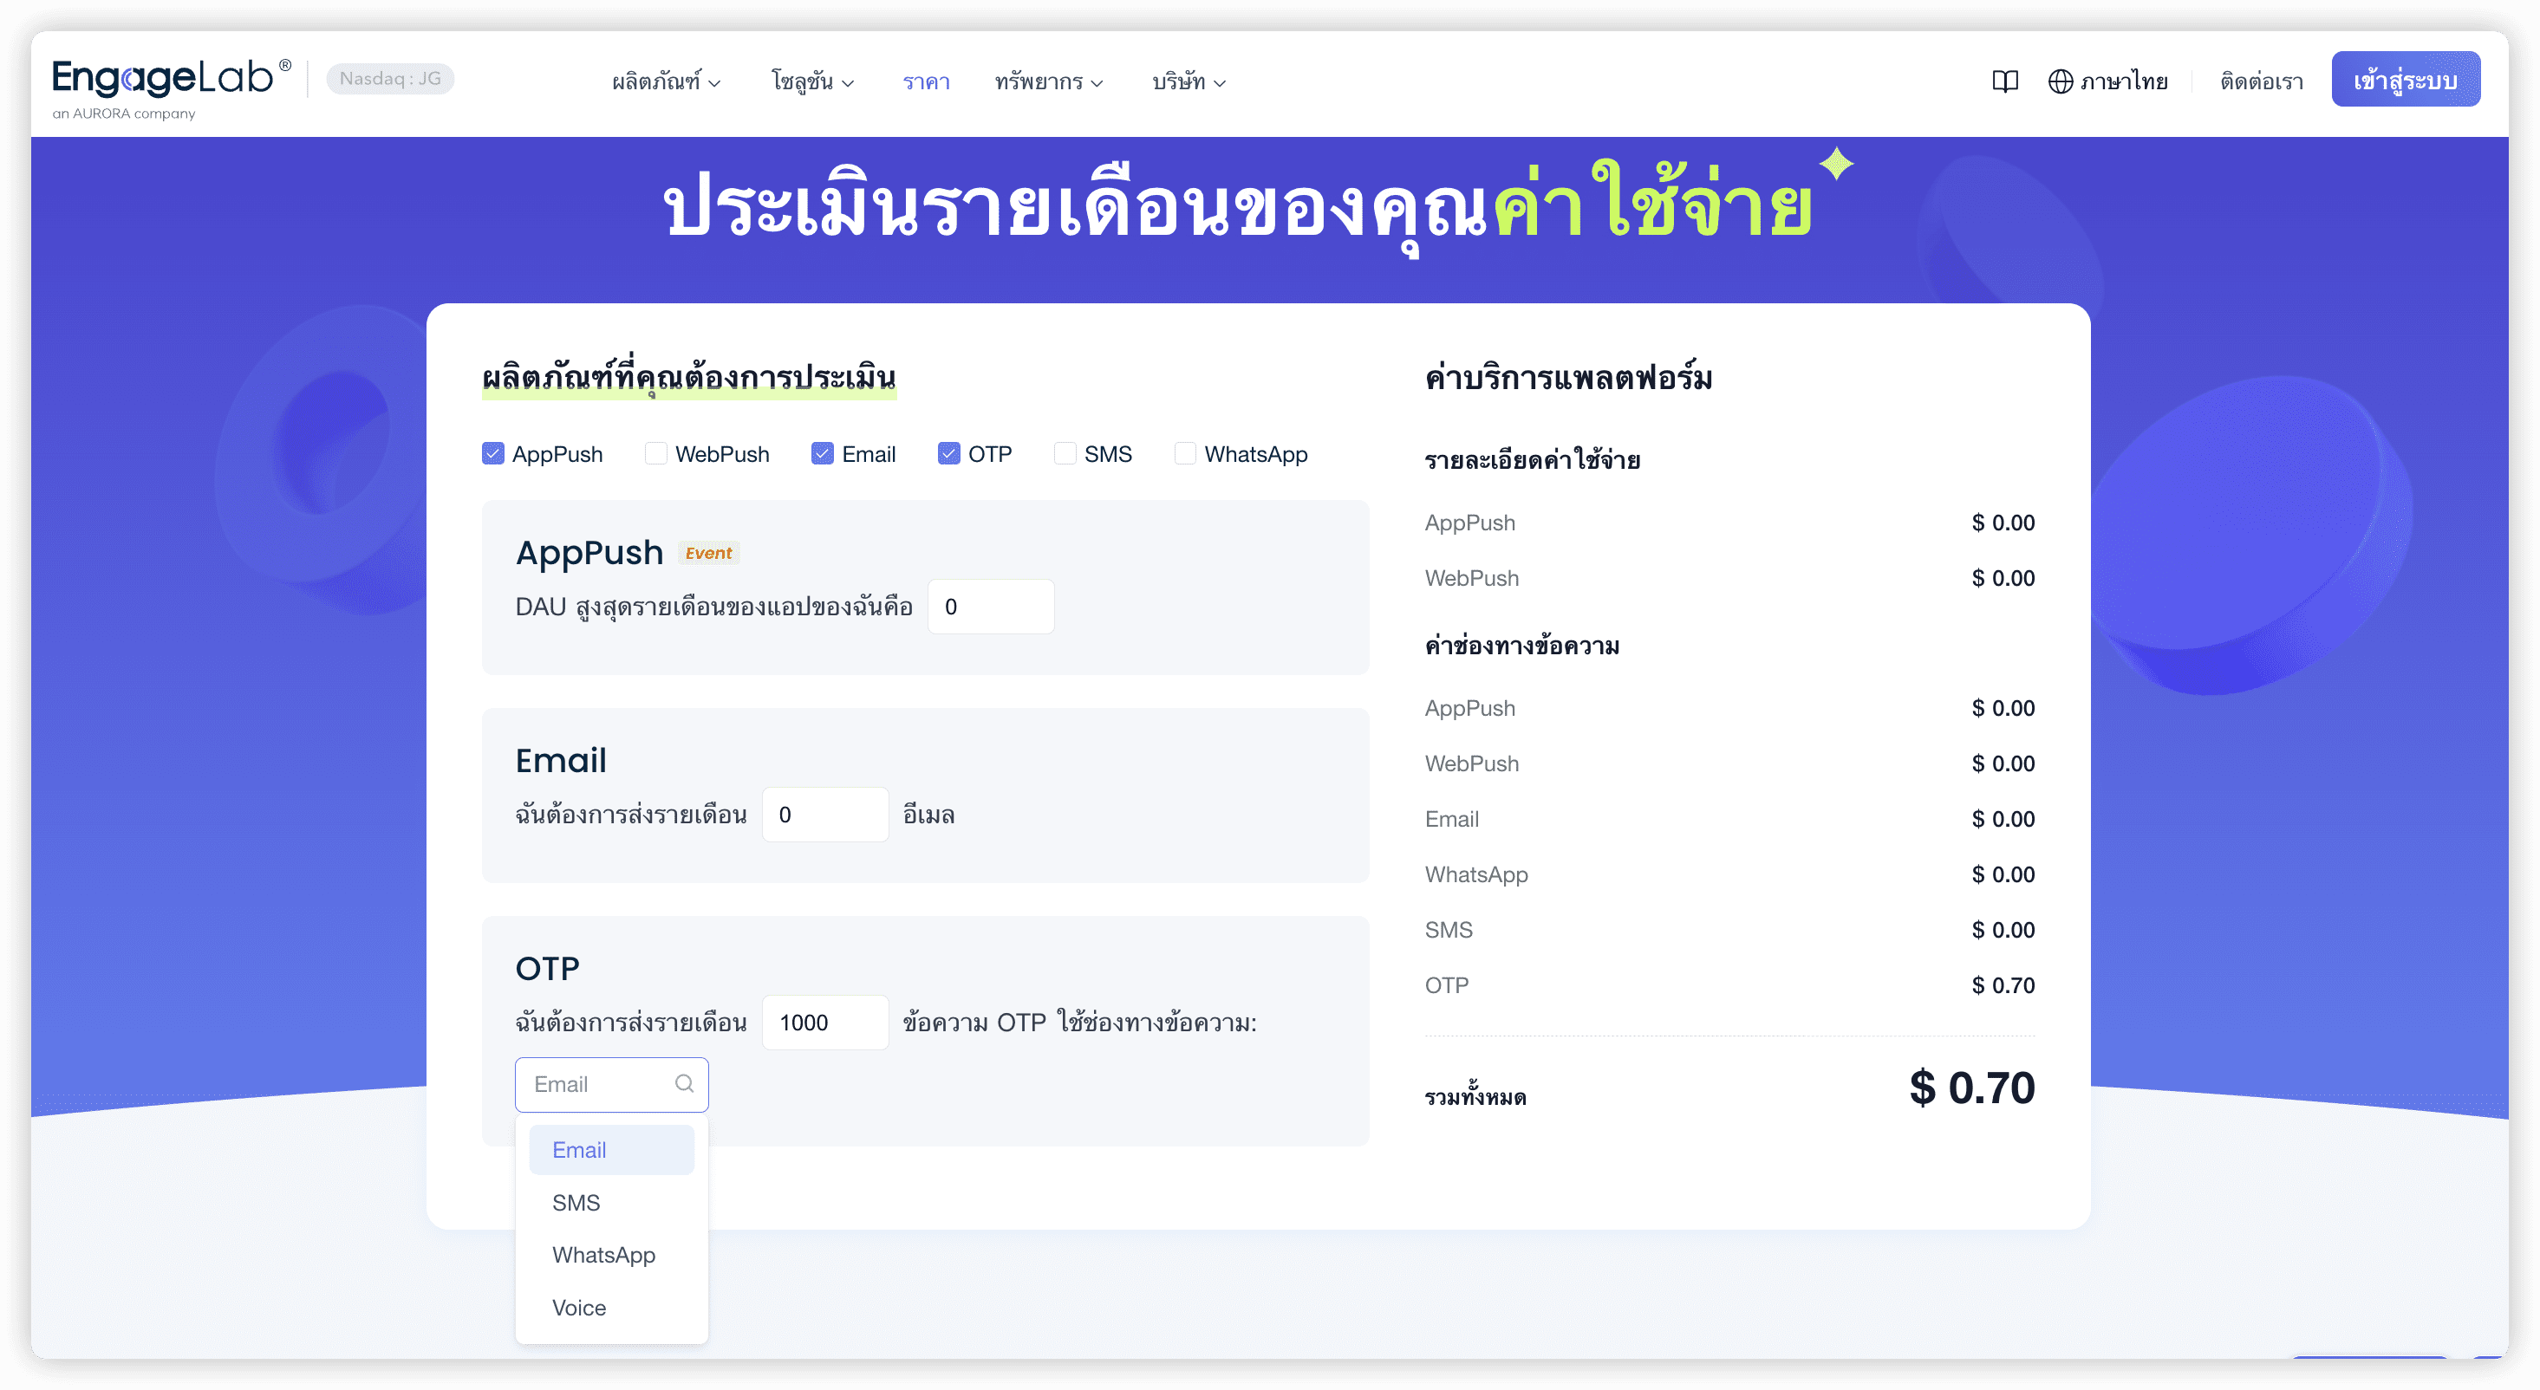The width and height of the screenshot is (2540, 1390).
Task: Click the globe language icon
Action: [x=2060, y=81]
